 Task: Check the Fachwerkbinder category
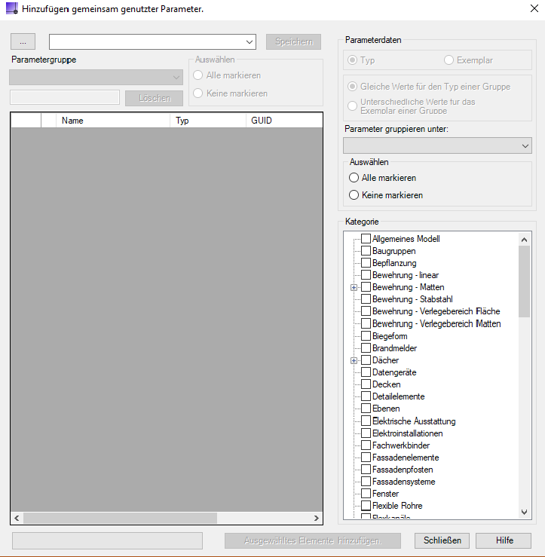tap(366, 445)
